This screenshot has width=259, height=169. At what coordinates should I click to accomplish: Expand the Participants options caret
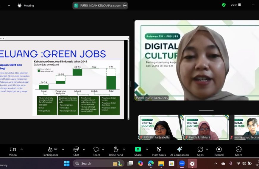coord(63,149)
